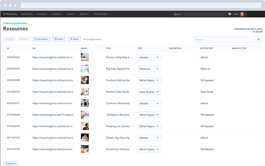Click the Undo button

(9, 39)
